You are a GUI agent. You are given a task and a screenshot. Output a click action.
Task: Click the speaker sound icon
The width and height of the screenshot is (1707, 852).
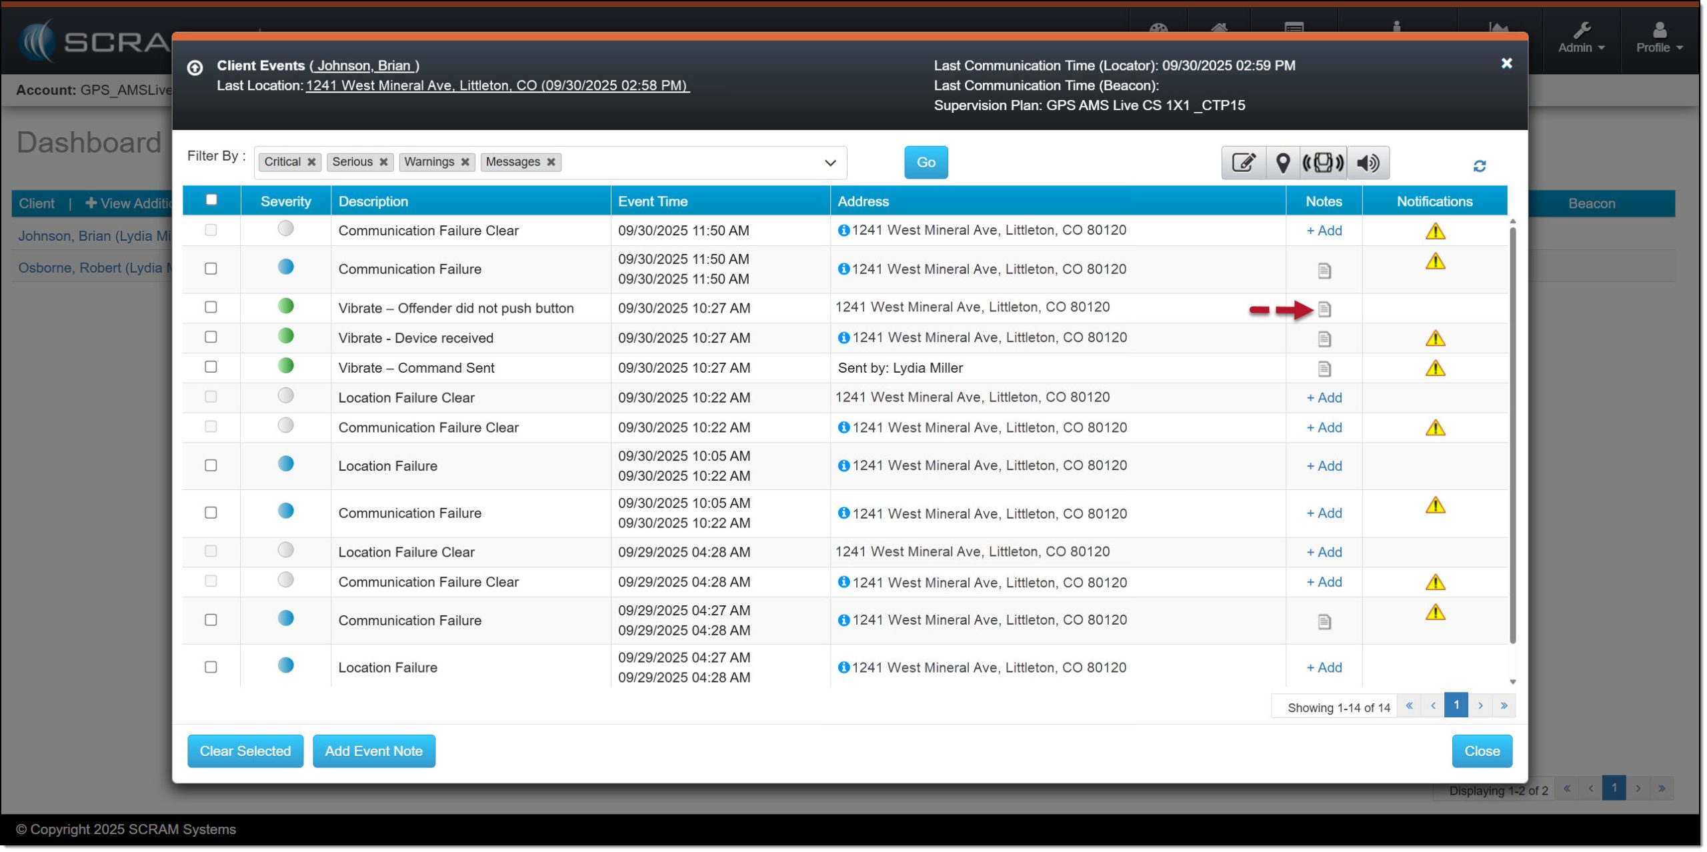[1368, 163]
